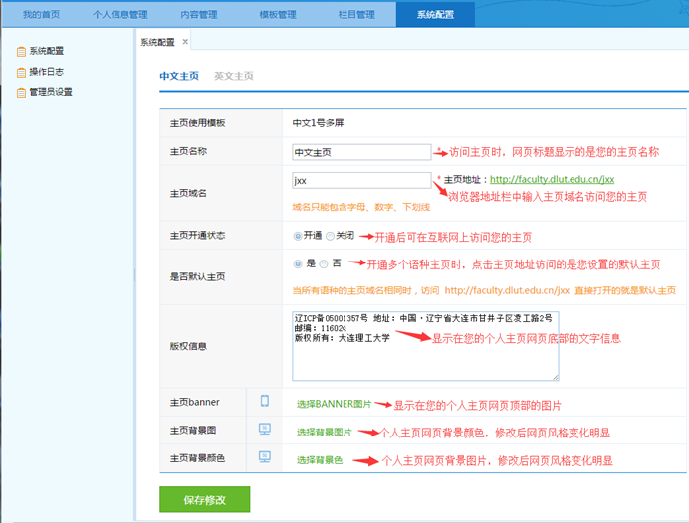This screenshot has height=523, width=689.
Task: Click the 选择BANNER图片 link
Action: click(x=334, y=406)
